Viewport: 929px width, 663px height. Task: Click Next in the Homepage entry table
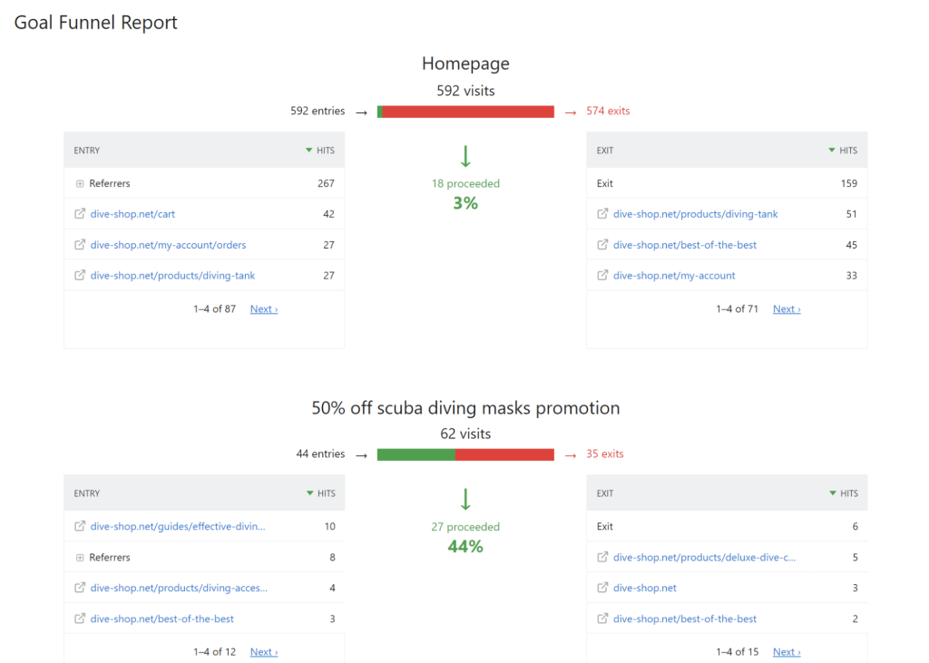click(x=263, y=308)
